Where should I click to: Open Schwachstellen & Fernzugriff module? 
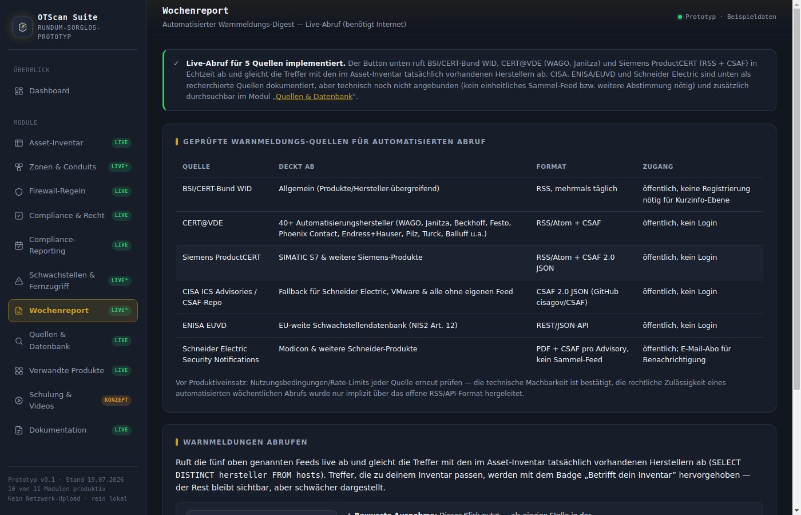click(x=73, y=281)
